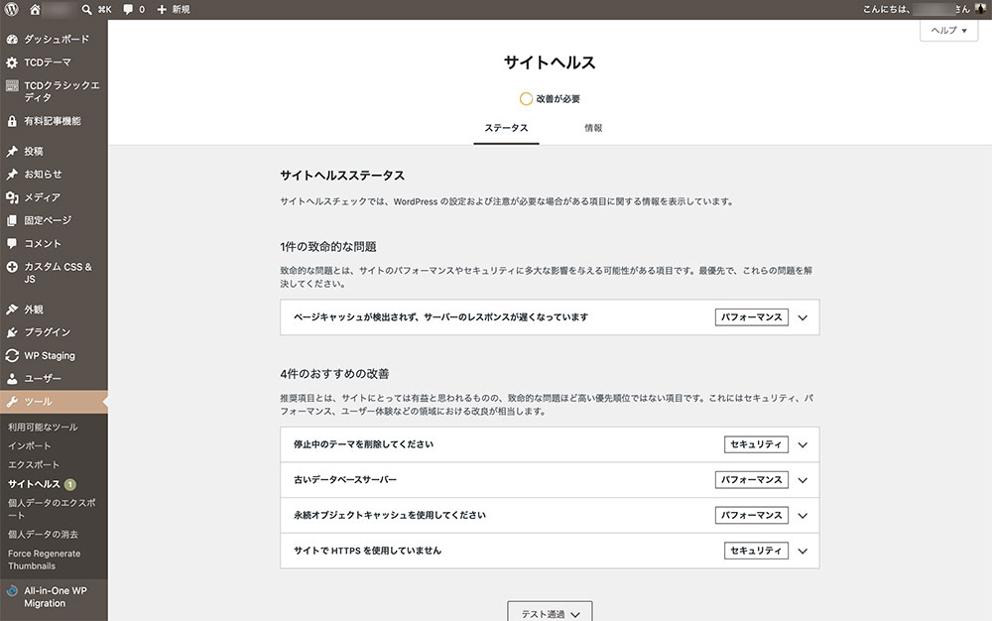Click the All-in-One WP Migration icon
Image resolution: width=992 pixels, height=621 pixels.
tap(12, 591)
